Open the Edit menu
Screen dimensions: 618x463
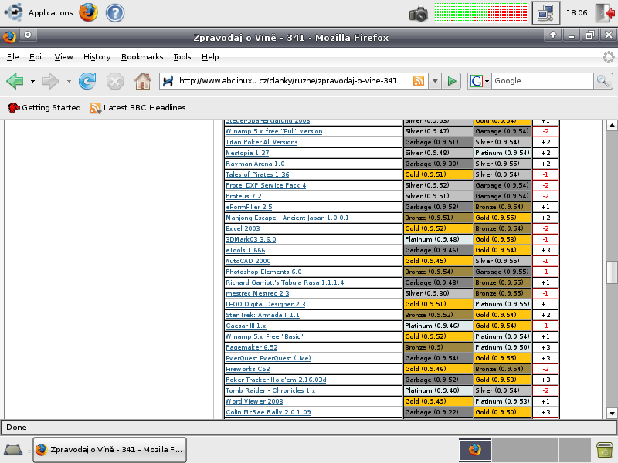coord(36,56)
